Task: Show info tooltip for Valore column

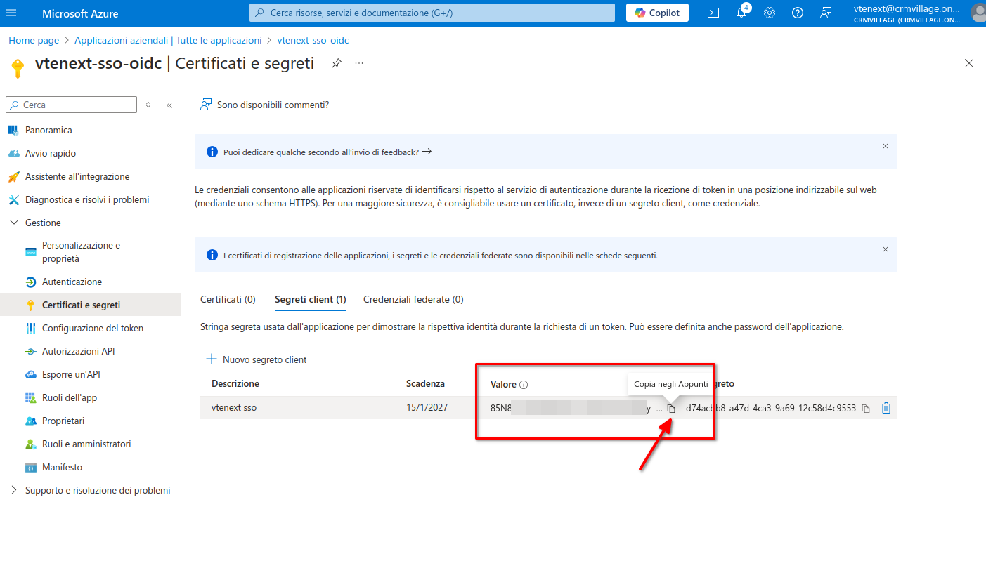Action: click(x=524, y=385)
